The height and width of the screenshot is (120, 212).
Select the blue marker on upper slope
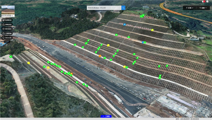(125, 24)
